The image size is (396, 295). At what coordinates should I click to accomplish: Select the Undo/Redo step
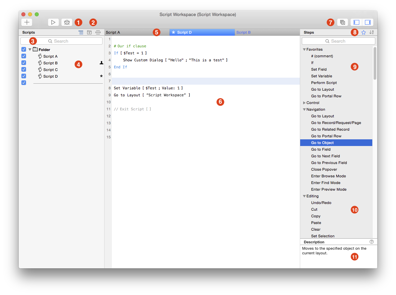click(321, 203)
